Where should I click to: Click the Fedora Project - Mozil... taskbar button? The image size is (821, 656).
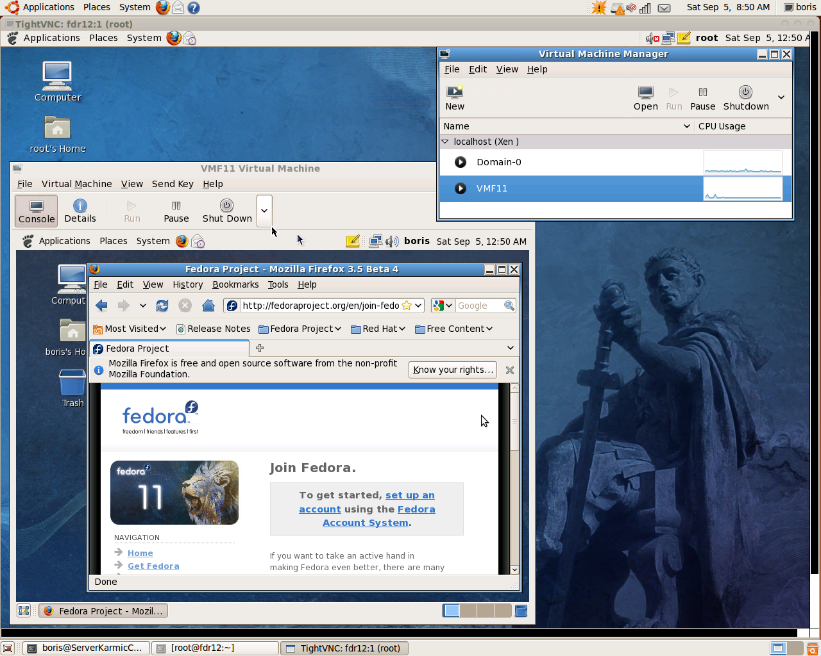103,611
